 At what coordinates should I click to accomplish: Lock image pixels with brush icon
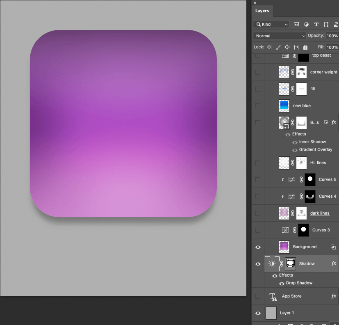coord(278,47)
